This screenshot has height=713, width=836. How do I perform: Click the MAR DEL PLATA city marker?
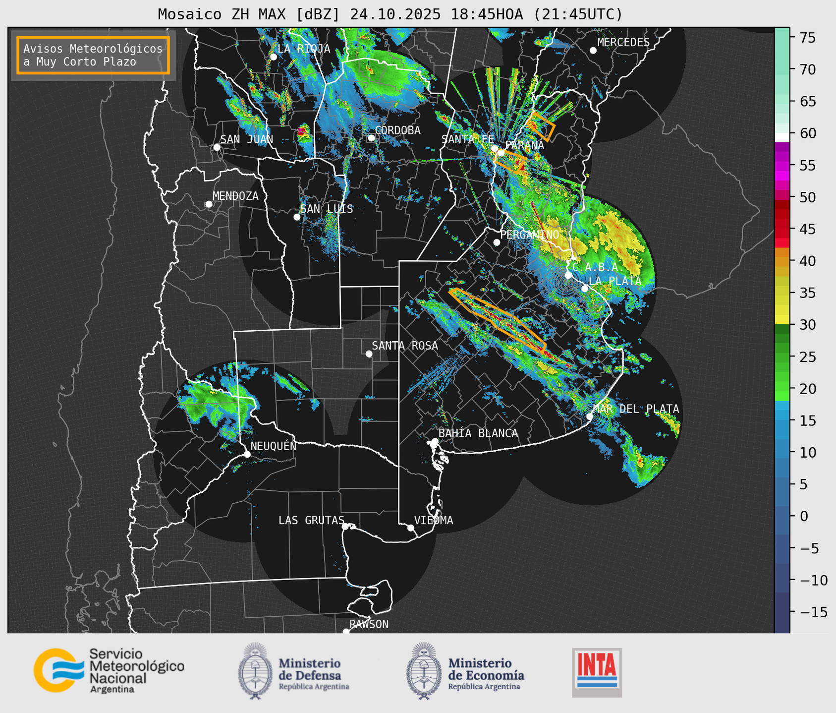590,416
